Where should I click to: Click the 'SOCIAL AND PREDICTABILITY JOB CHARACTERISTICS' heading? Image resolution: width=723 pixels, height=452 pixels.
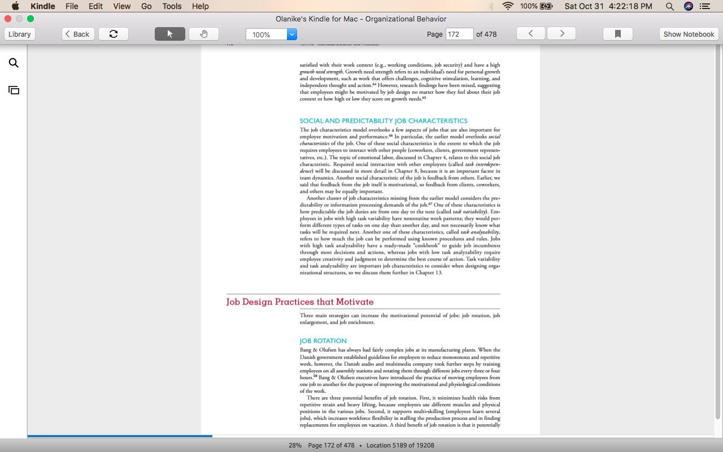coord(384,121)
